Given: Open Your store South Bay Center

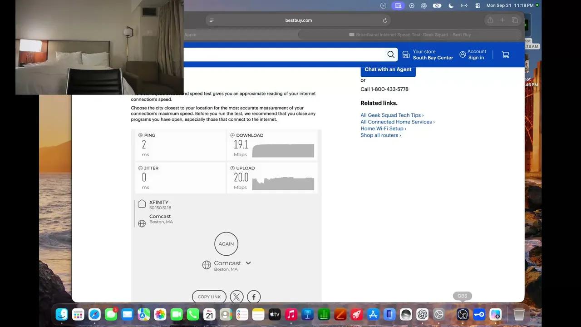Looking at the screenshot, I should 428,54.
